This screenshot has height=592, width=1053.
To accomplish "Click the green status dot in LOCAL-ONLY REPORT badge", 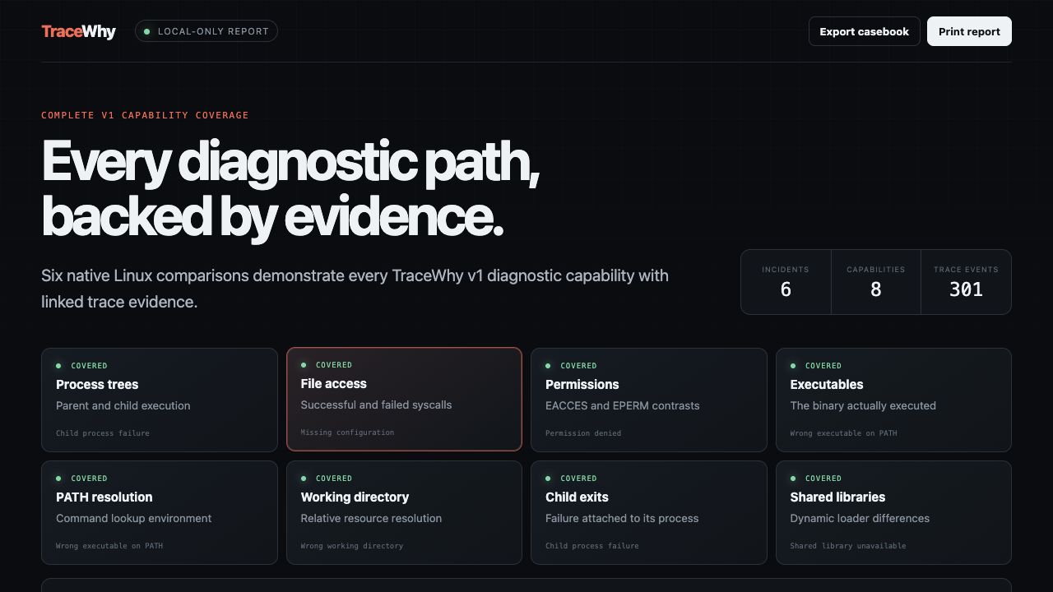I will coord(147,31).
